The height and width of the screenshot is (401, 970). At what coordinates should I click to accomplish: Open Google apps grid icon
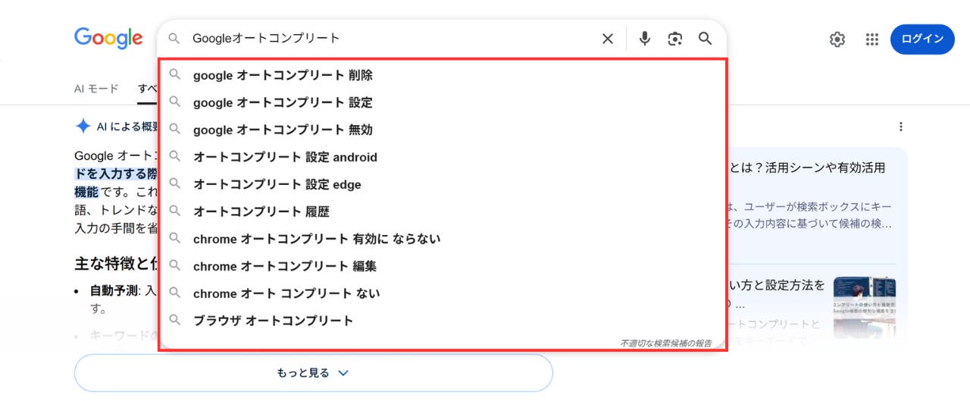click(872, 39)
